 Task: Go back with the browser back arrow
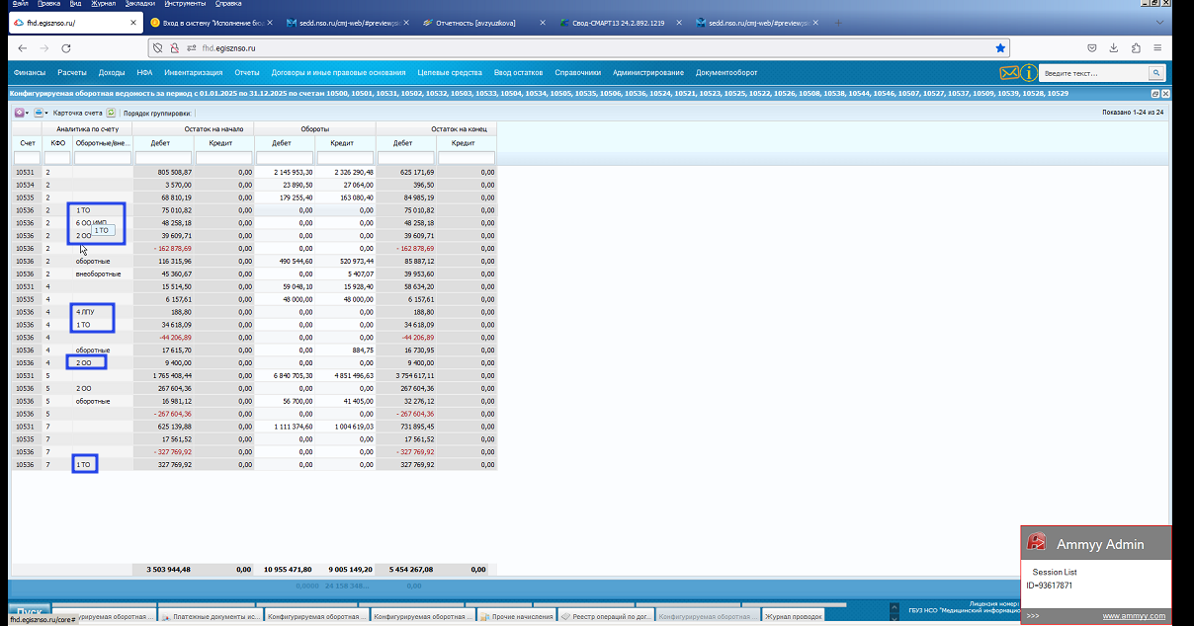(x=22, y=47)
